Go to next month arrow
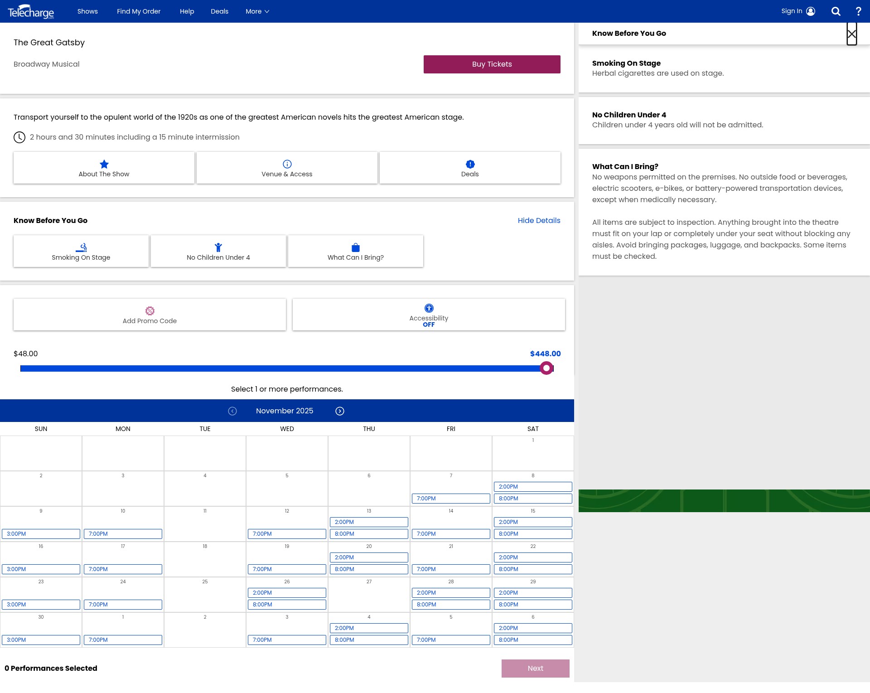 tap(340, 411)
